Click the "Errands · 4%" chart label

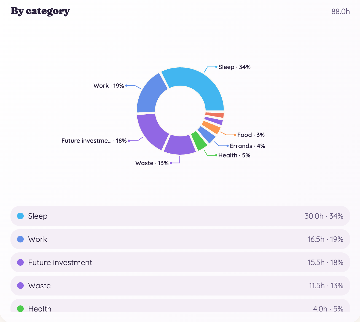(248, 146)
